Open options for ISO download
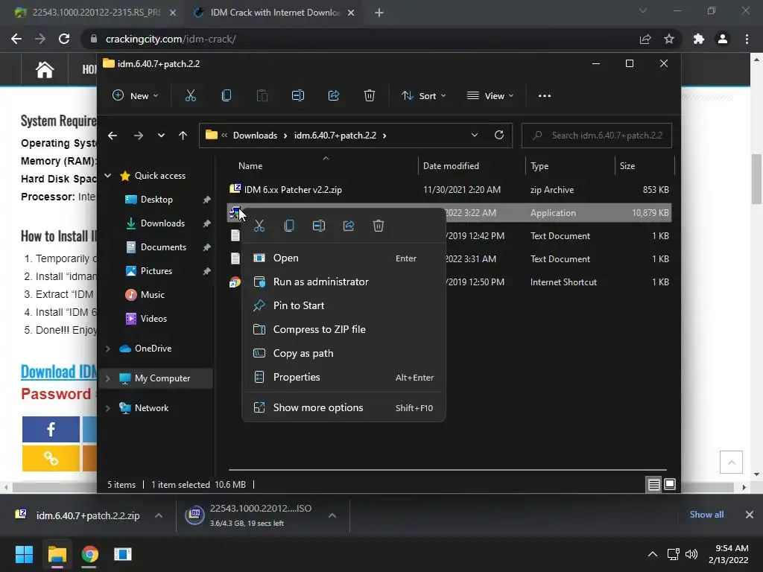 pyautogui.click(x=332, y=515)
